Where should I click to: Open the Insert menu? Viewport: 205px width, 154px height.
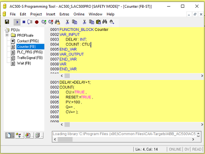tap(51, 14)
